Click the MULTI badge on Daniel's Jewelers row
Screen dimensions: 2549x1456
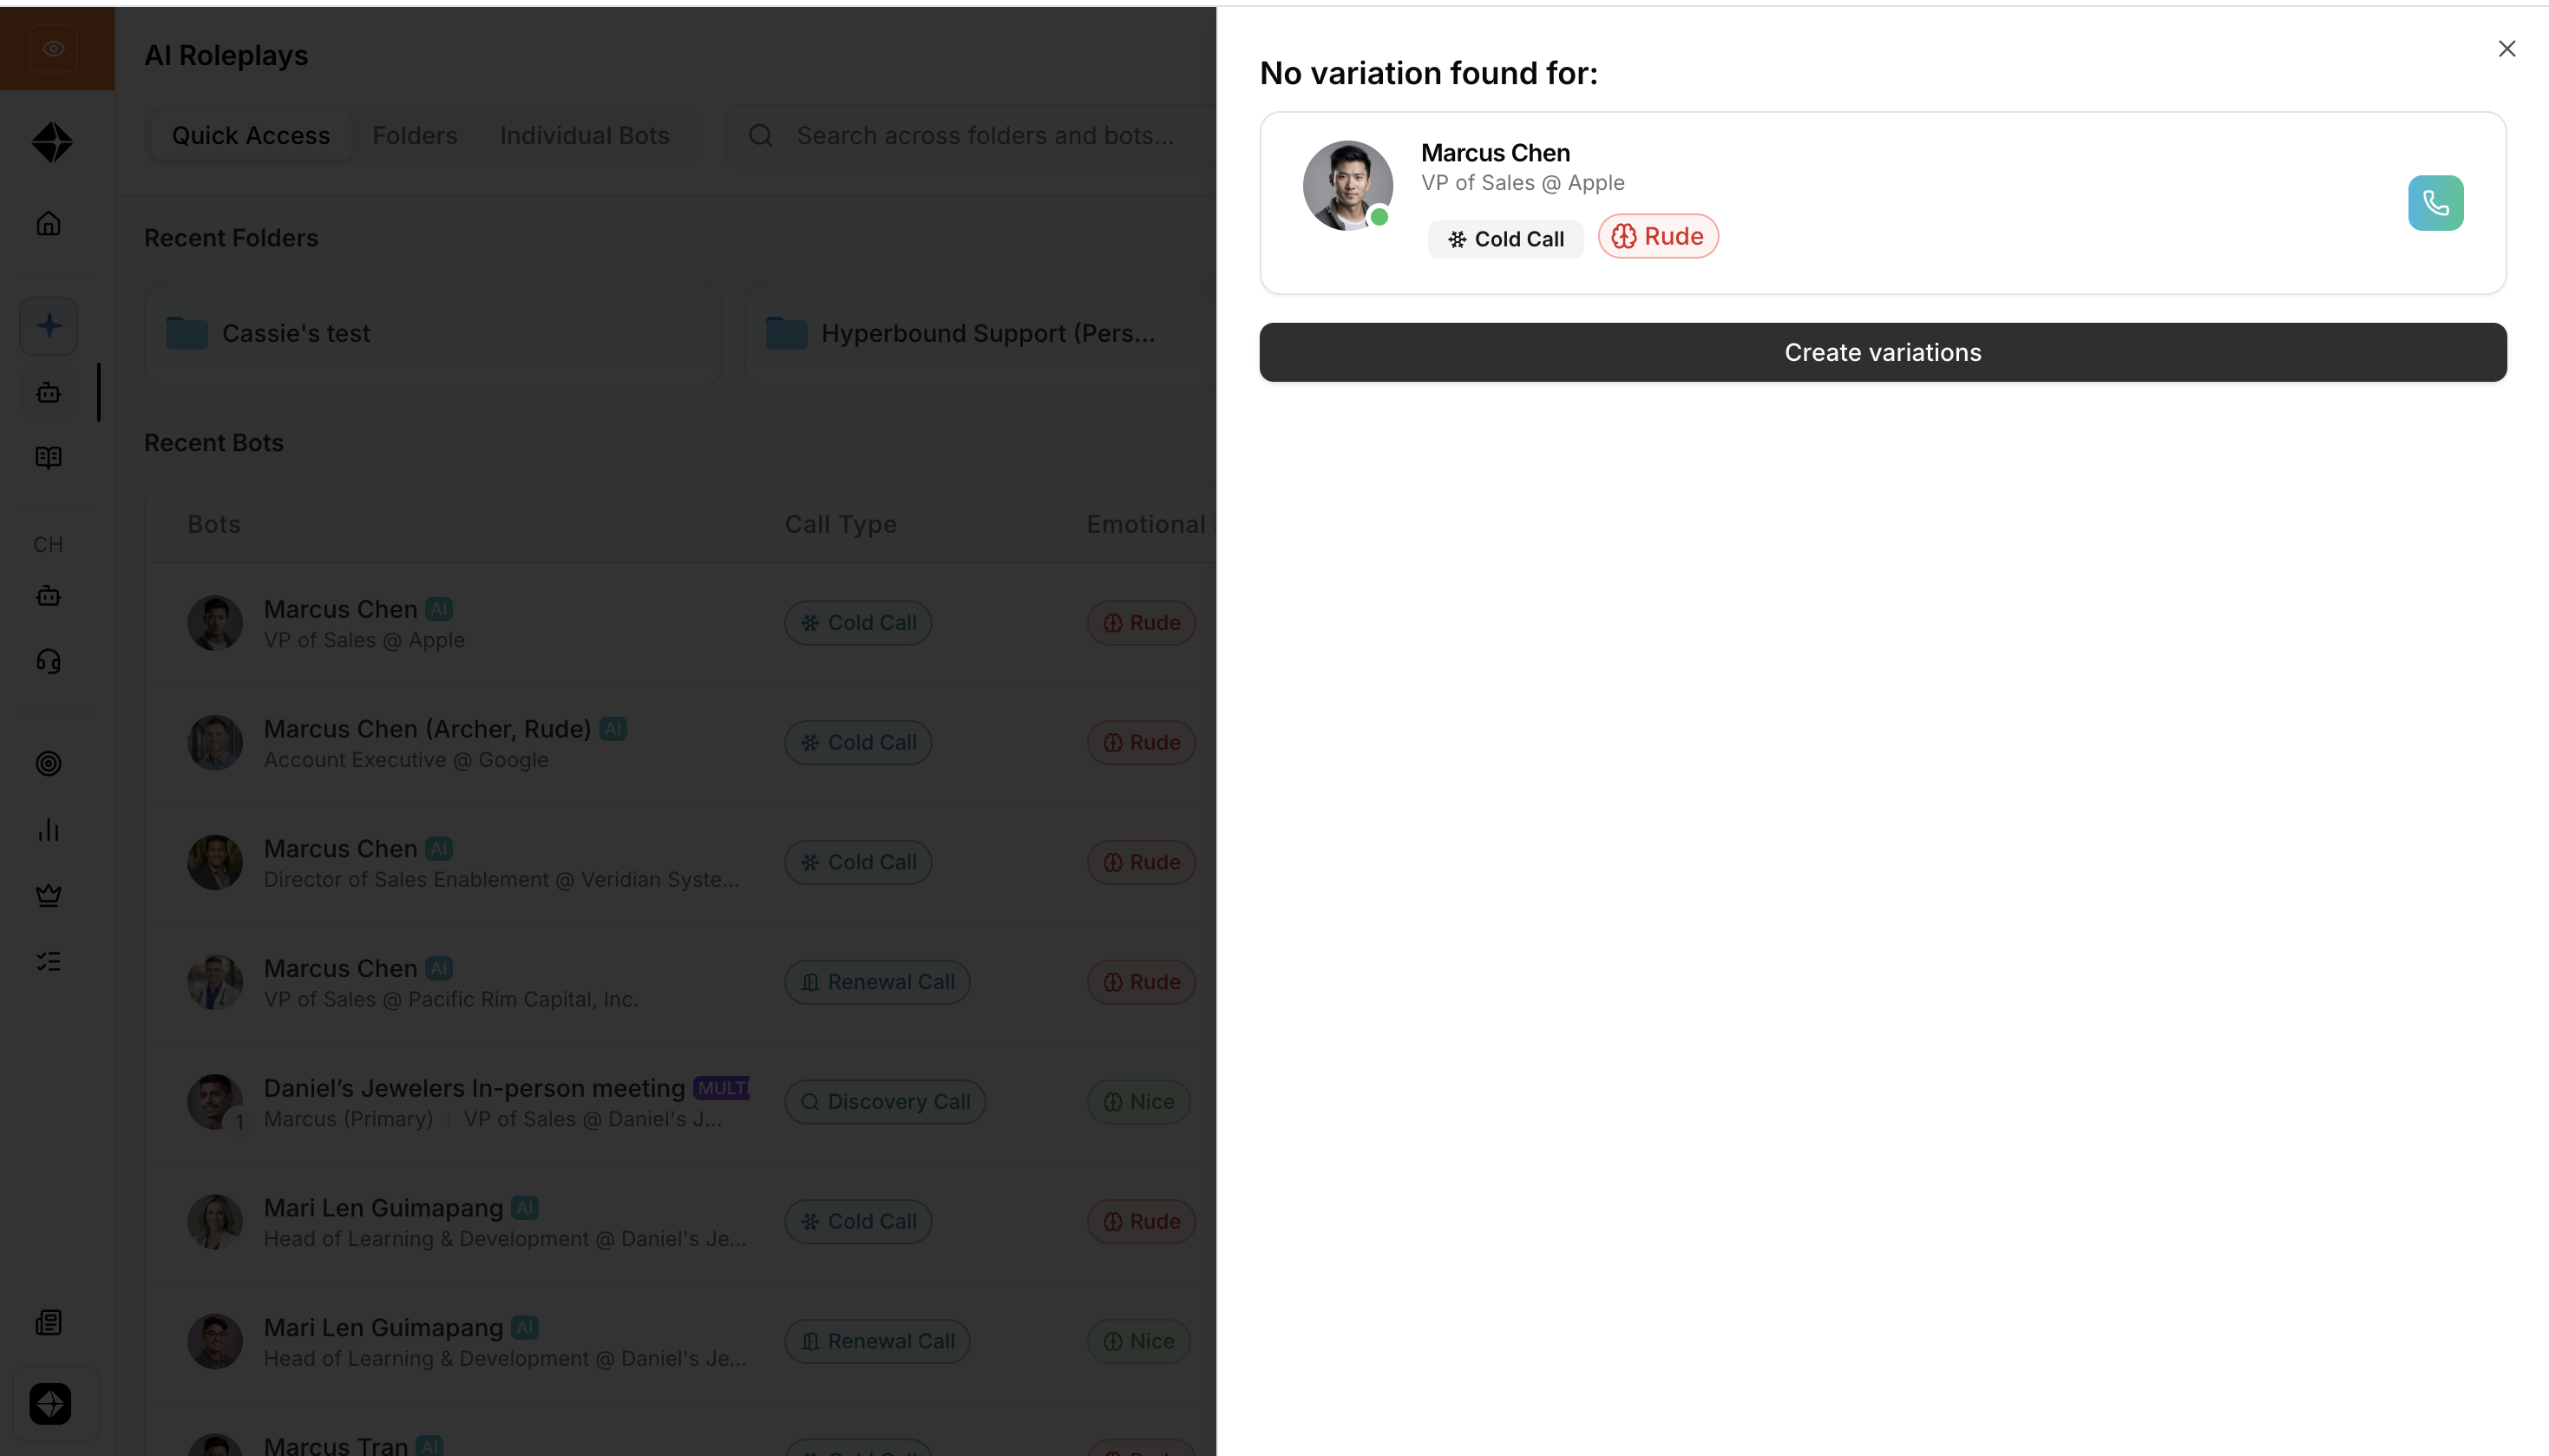click(x=722, y=1087)
